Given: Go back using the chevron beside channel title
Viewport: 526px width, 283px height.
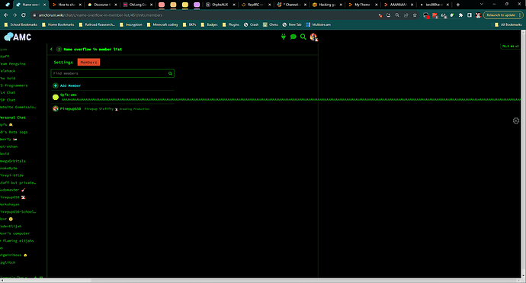Looking at the screenshot, I should [x=51, y=49].
